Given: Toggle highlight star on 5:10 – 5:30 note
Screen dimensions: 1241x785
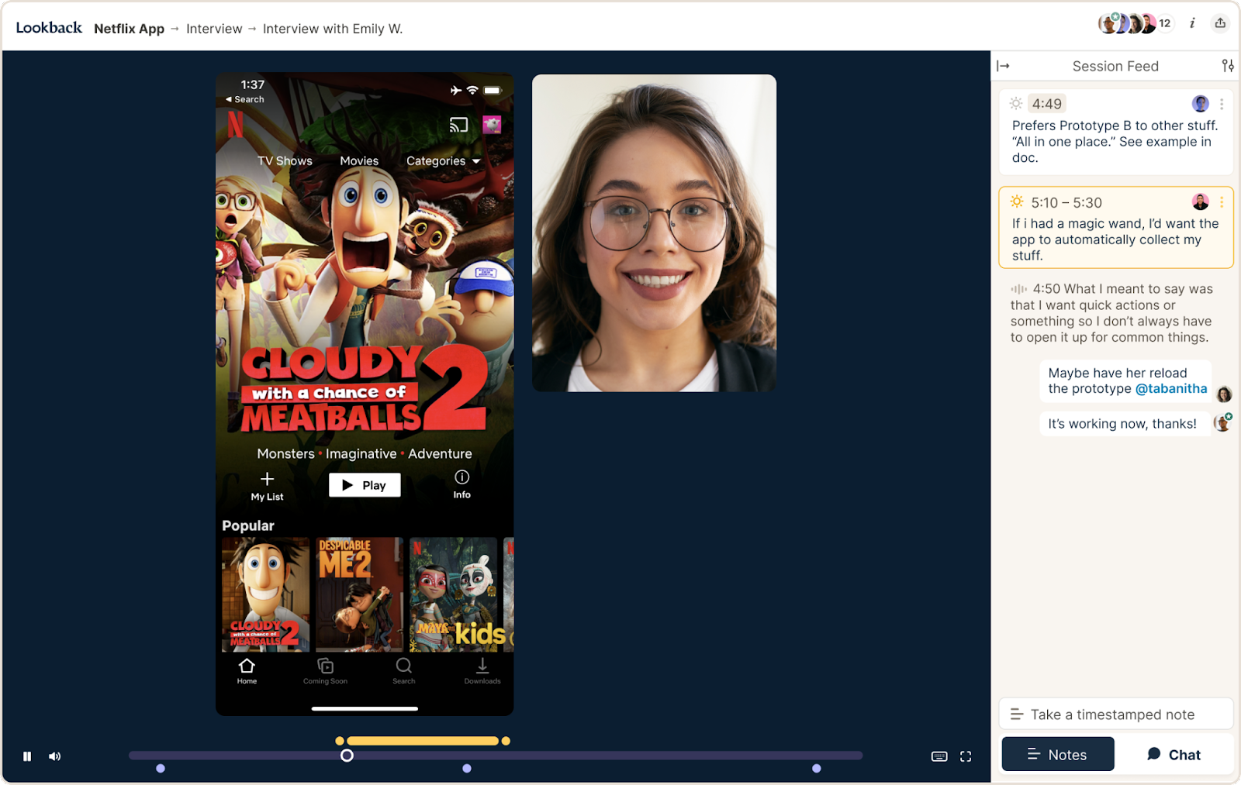Looking at the screenshot, I should [1017, 201].
